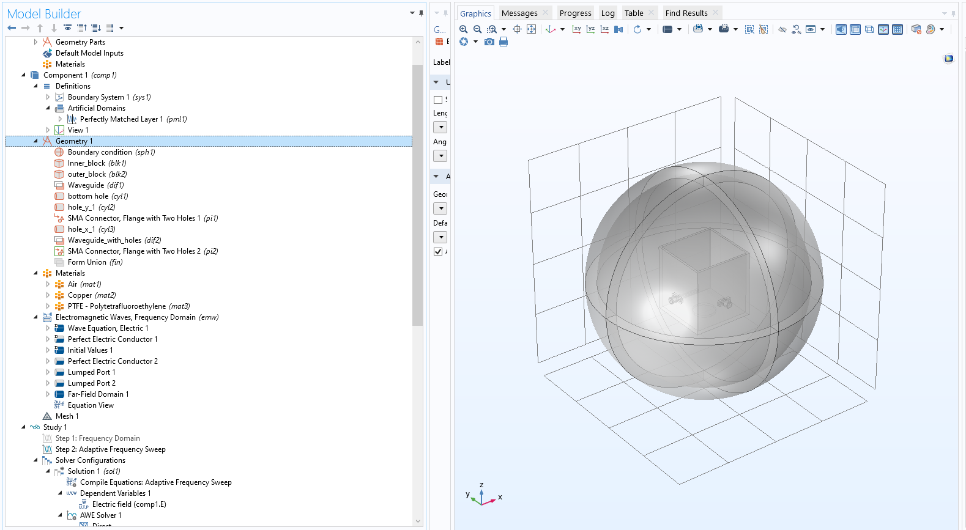
Task: Enable the unchecked checkbox under Units section
Action: (x=438, y=100)
